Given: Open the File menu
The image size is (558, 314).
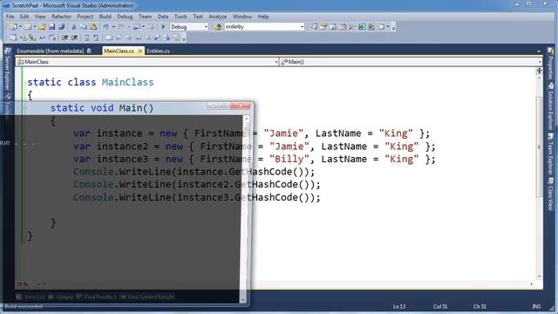Looking at the screenshot, I should pos(10,17).
